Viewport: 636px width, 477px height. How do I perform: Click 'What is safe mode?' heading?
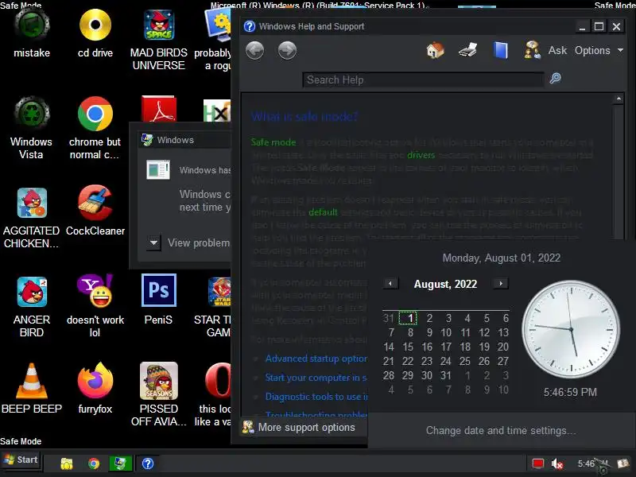[304, 117]
